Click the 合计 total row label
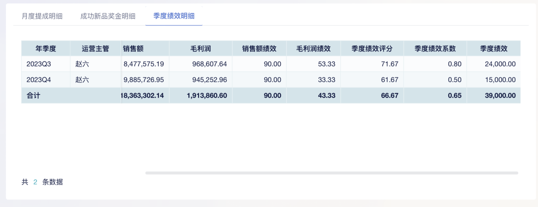The height and width of the screenshot is (207, 538). pos(33,95)
